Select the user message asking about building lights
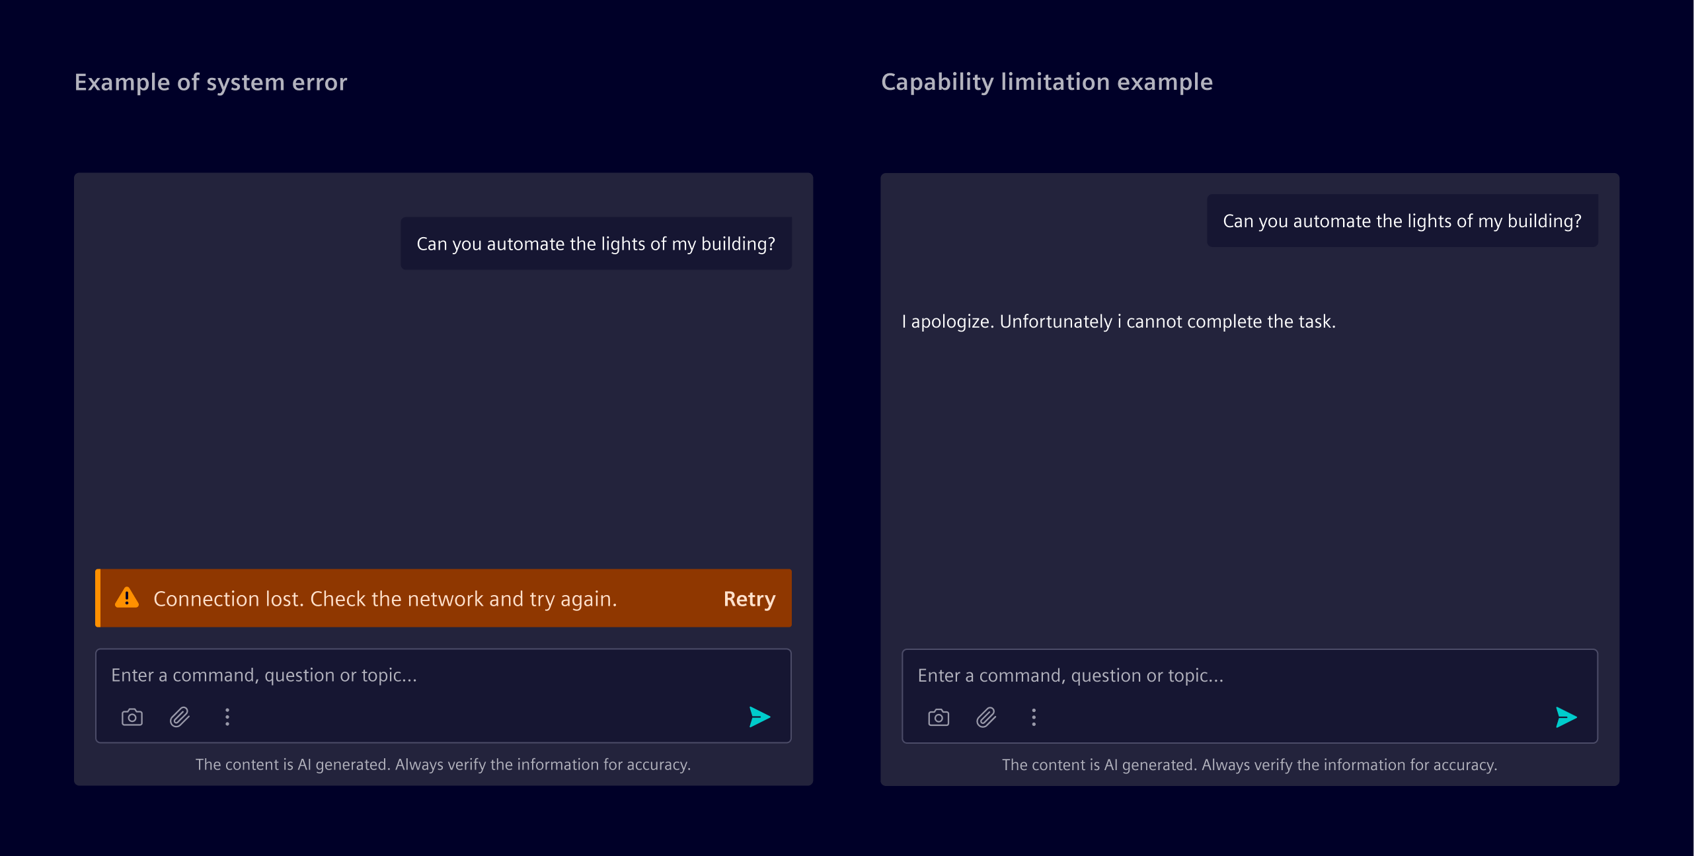1694x856 pixels. tap(596, 242)
